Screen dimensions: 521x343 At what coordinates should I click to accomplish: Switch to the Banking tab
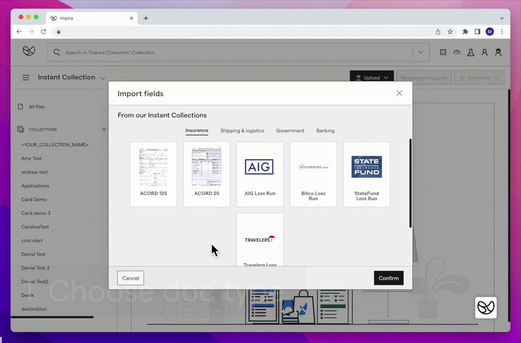(326, 130)
